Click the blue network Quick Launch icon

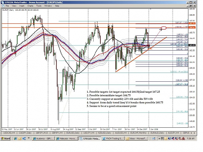click(x=24, y=139)
